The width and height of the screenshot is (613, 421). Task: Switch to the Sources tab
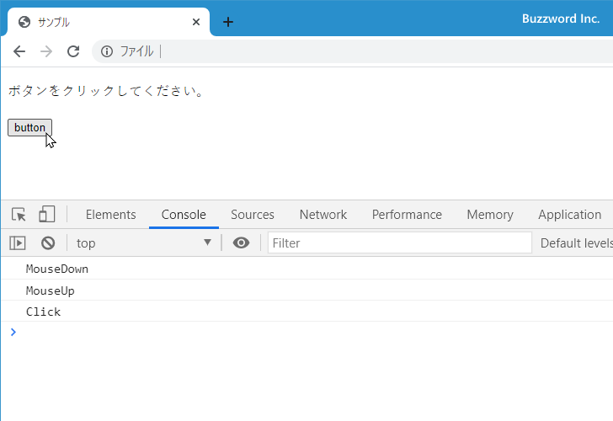click(252, 215)
